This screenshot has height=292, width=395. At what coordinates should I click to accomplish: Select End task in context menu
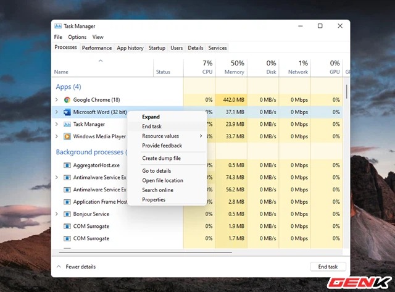[x=152, y=126]
